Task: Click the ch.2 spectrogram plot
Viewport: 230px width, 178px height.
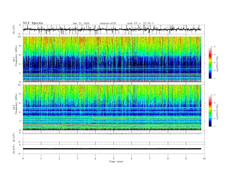Action: point(112,107)
